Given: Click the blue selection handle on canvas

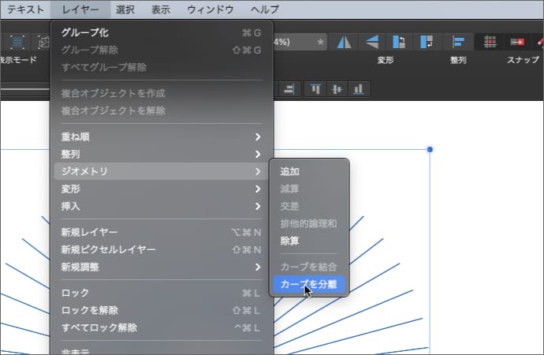Looking at the screenshot, I should coord(430,149).
